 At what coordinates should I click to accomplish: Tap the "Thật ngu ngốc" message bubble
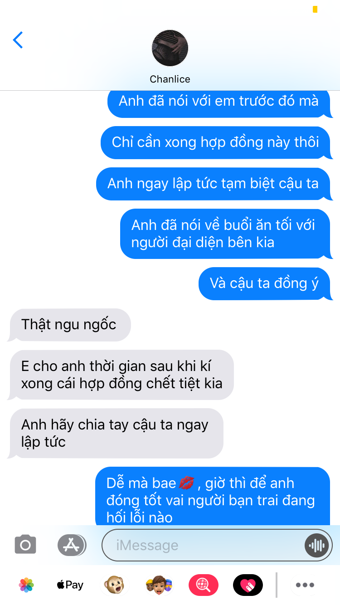click(x=69, y=325)
